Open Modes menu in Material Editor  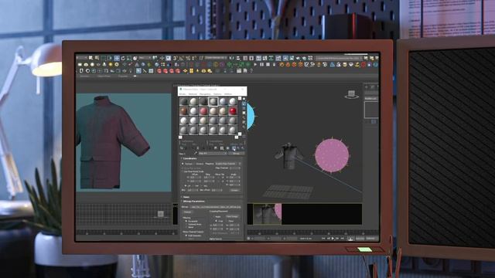[x=183, y=94]
